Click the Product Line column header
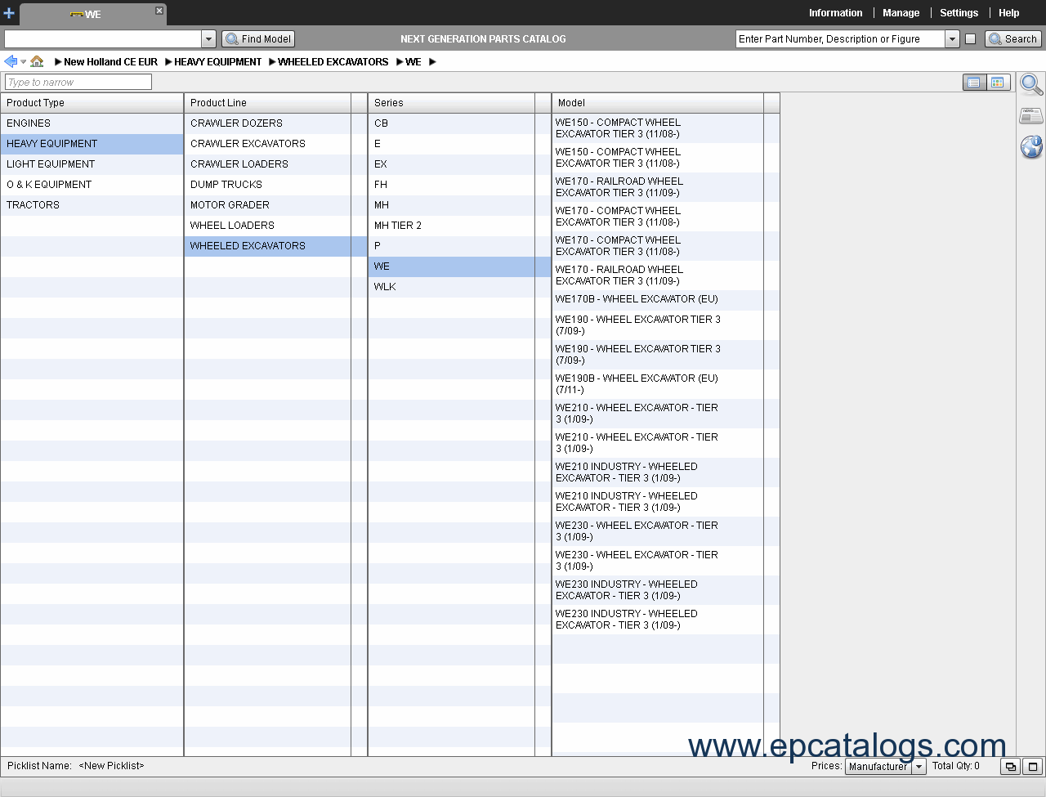The width and height of the screenshot is (1046, 797). point(267,103)
